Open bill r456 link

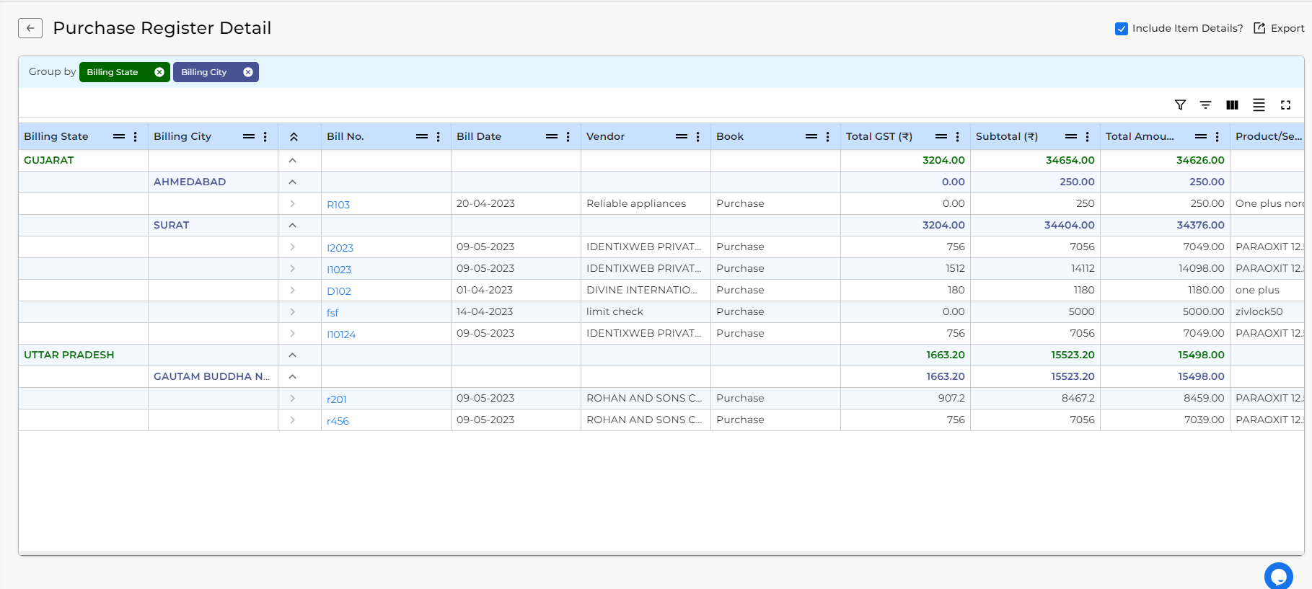tap(338, 421)
